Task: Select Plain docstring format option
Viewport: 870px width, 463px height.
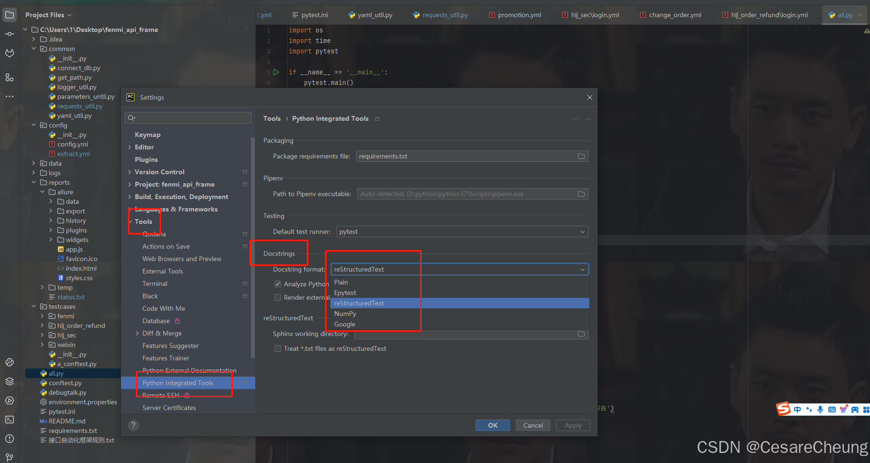Action: 460,282
